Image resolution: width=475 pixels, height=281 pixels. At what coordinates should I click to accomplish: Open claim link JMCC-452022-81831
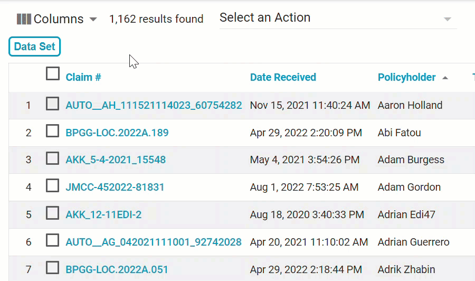(x=115, y=187)
